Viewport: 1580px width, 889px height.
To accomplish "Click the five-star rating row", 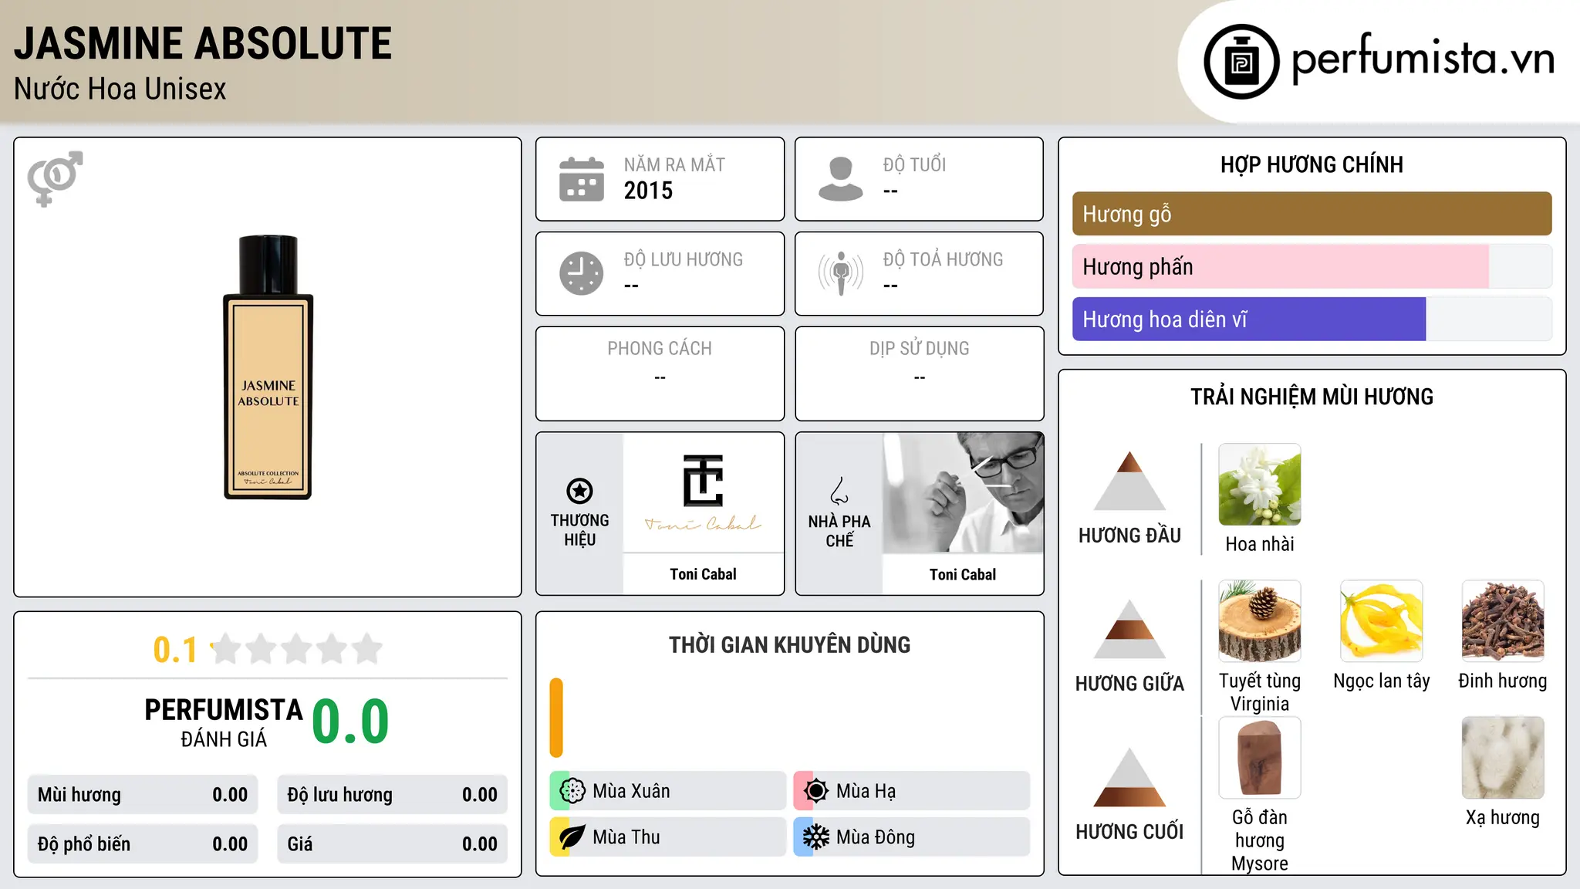I will coord(296,649).
